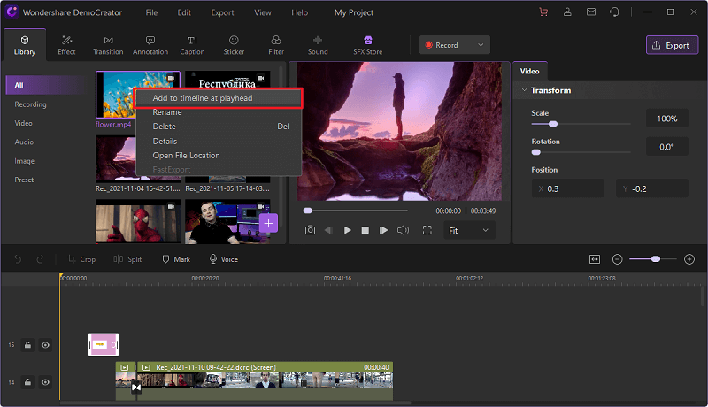Image resolution: width=708 pixels, height=407 pixels.
Task: Open the Effect panel
Action: click(x=66, y=45)
